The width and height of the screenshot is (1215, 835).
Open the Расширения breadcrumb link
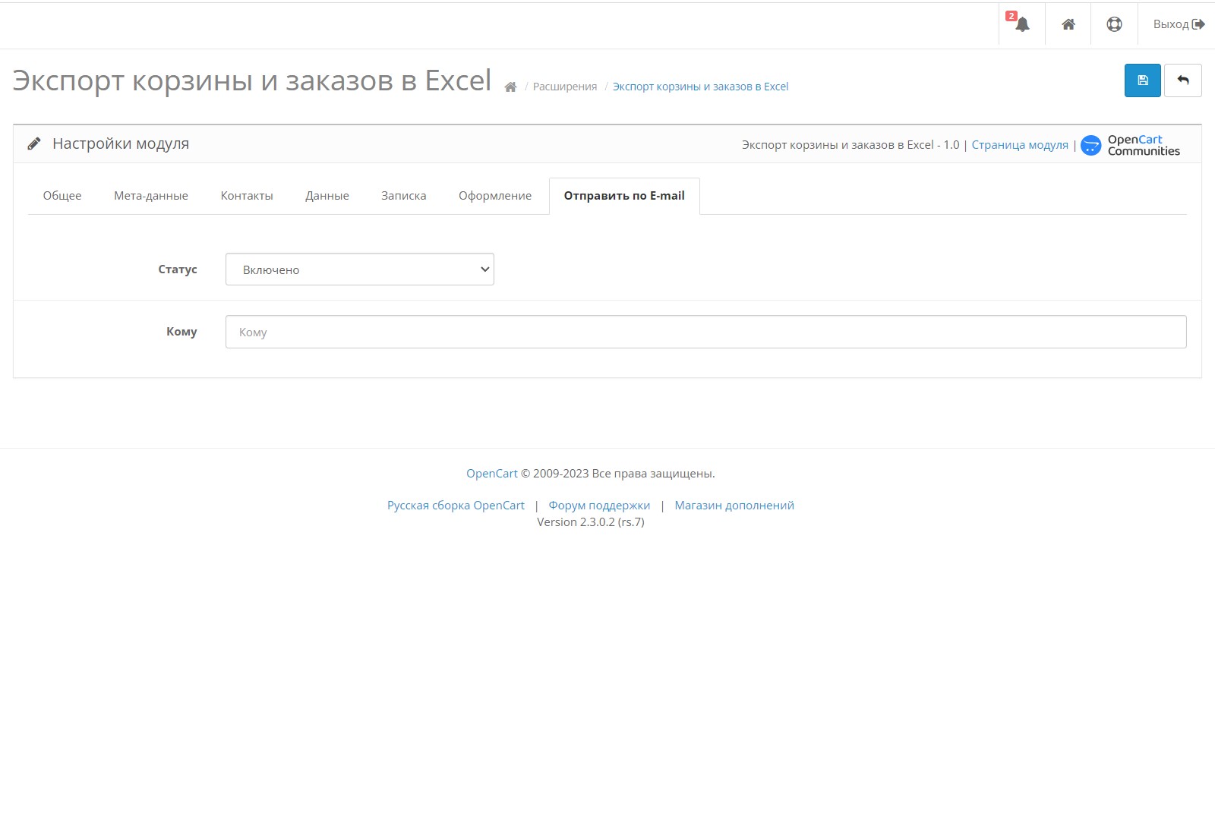pos(565,87)
